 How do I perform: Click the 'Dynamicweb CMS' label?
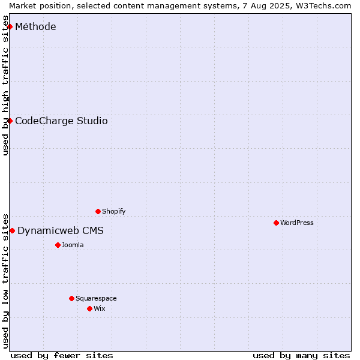(61, 231)
